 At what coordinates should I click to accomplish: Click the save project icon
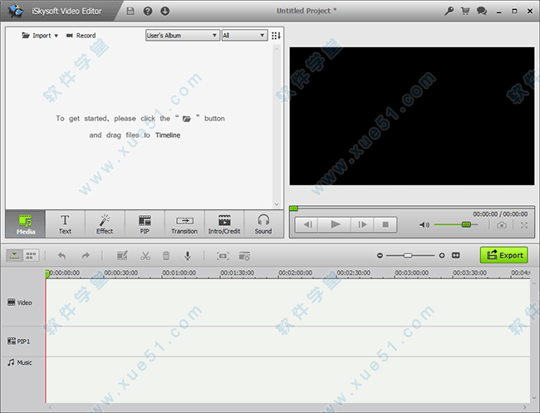[x=130, y=11]
